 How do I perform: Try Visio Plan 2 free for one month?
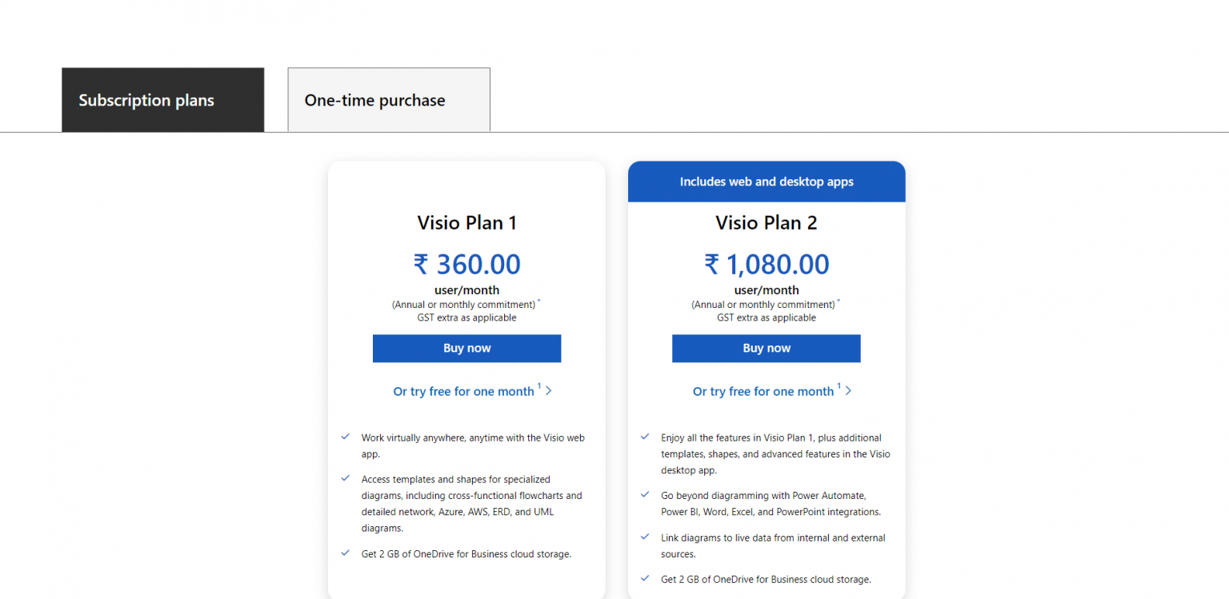(763, 392)
